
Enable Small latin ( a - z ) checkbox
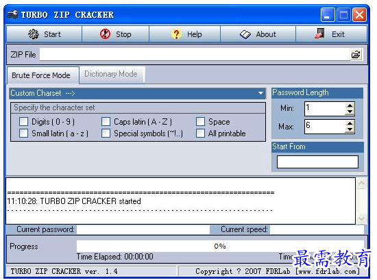[23, 133]
